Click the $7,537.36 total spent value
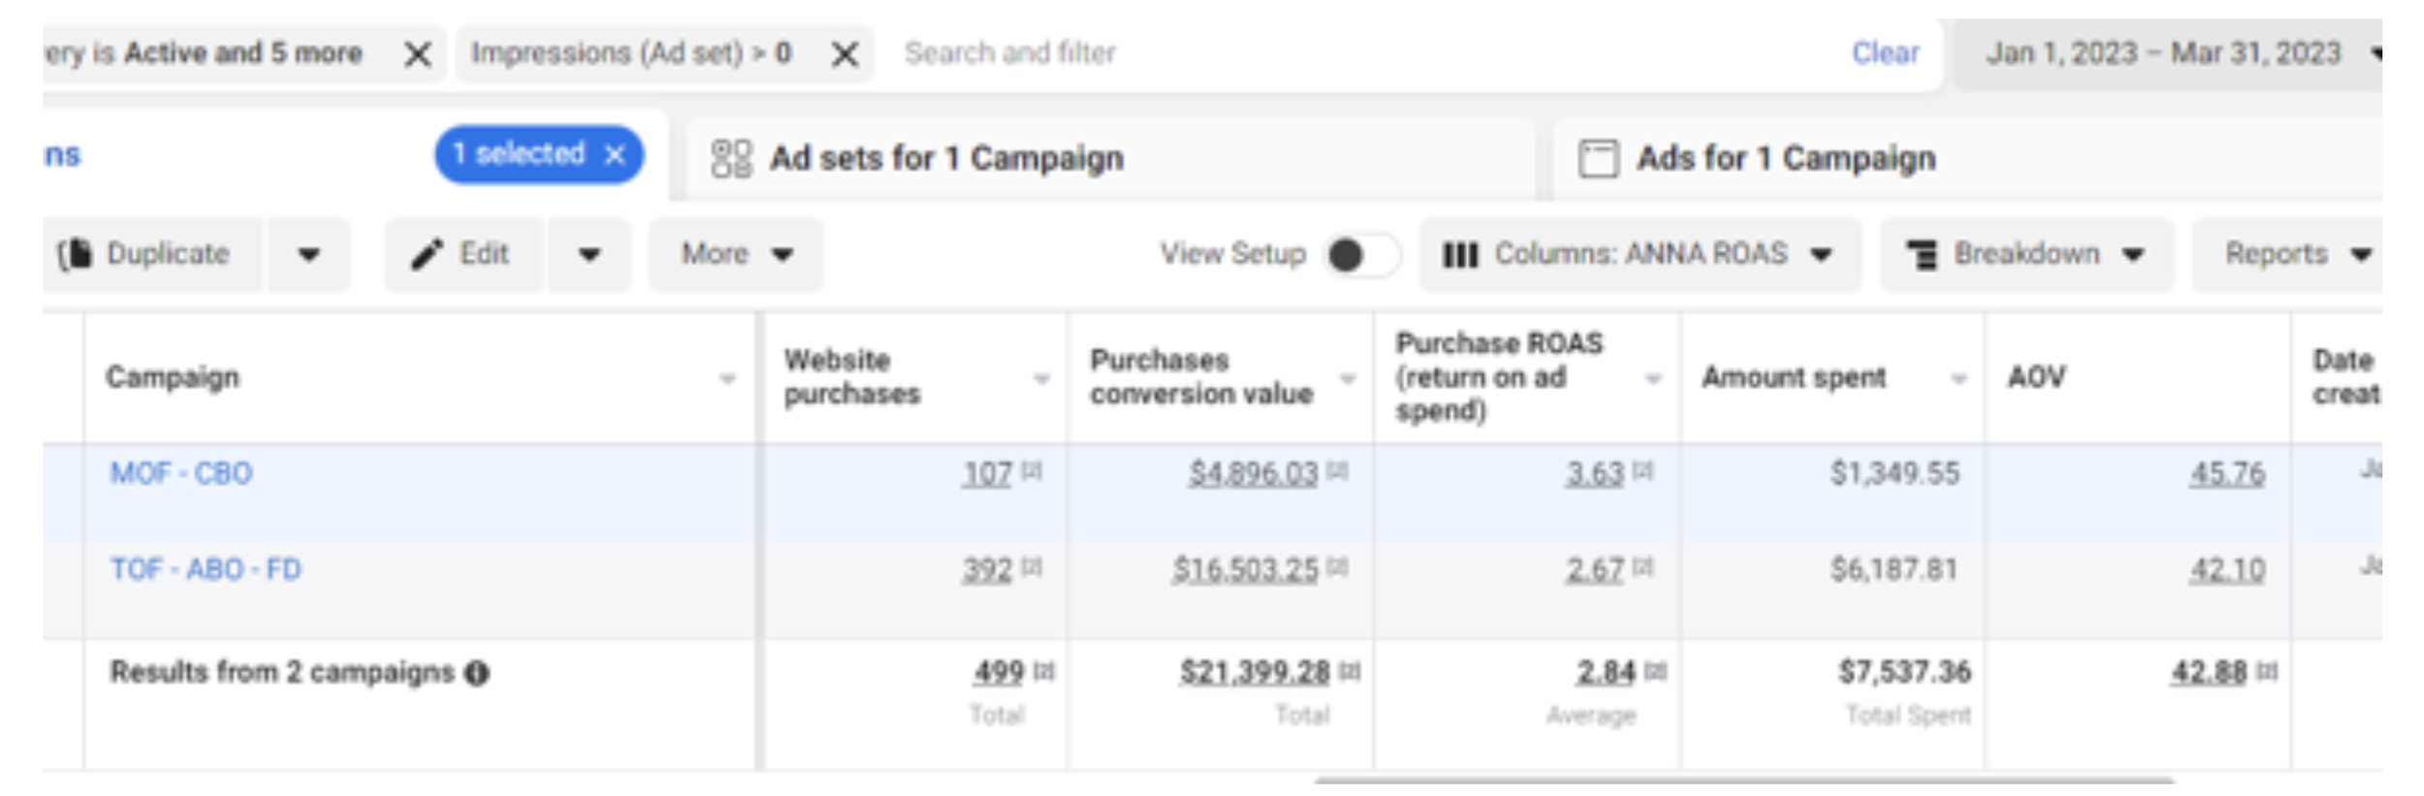This screenshot has width=2424, height=796. [1904, 672]
